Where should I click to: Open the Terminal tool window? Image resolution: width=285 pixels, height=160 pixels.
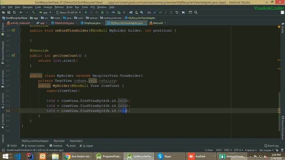click(56, 146)
